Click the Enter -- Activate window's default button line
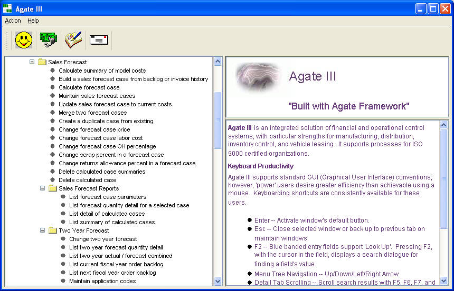 [x=312, y=220]
